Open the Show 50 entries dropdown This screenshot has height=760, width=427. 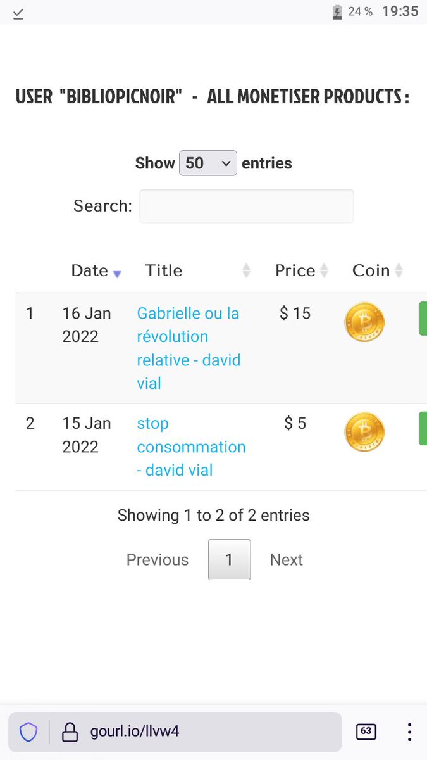208,163
